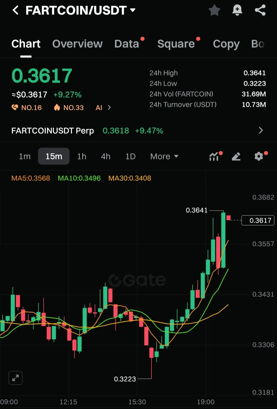Tap the flame NO.33 hot ranking badge

tap(69, 108)
